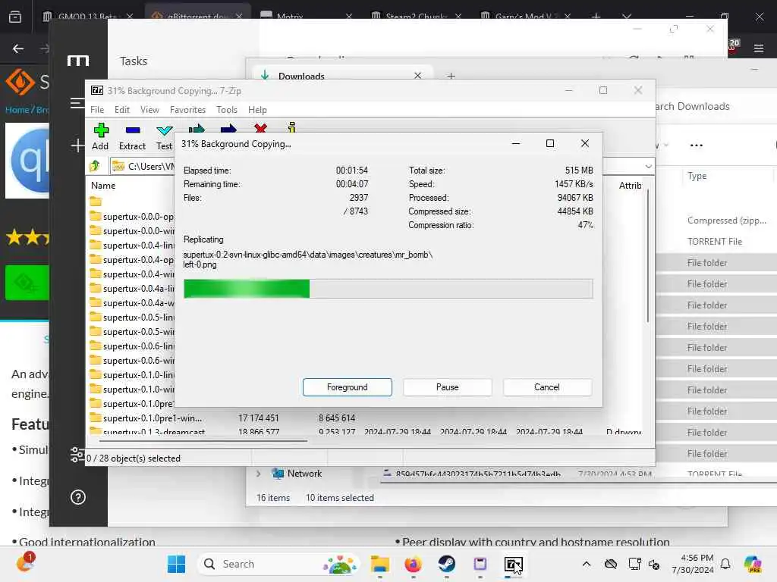Click the taskbar Search box
The width and height of the screenshot is (777, 582).
pos(278,564)
